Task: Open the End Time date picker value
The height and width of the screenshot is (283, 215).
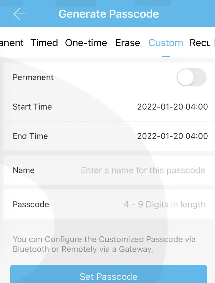Action: (x=172, y=136)
